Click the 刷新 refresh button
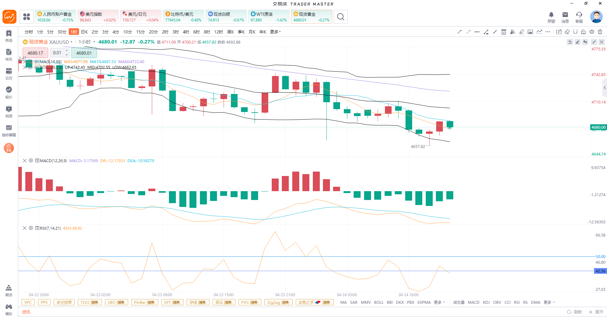 click(575, 312)
